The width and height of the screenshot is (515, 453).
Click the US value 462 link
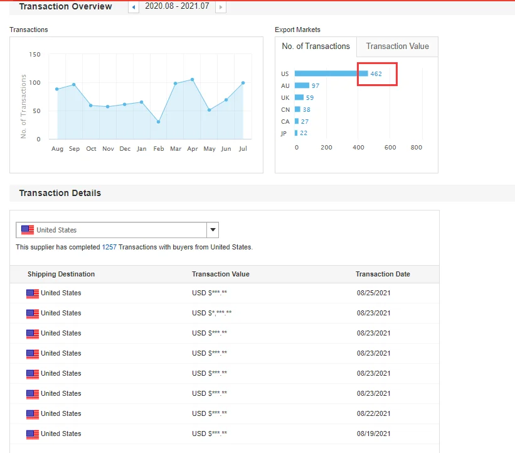click(x=376, y=74)
